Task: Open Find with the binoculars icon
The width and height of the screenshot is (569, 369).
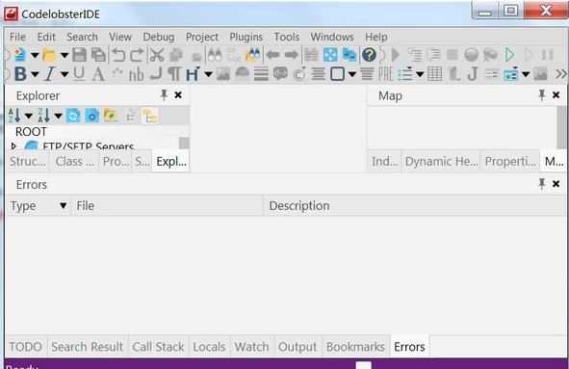Action: point(215,55)
